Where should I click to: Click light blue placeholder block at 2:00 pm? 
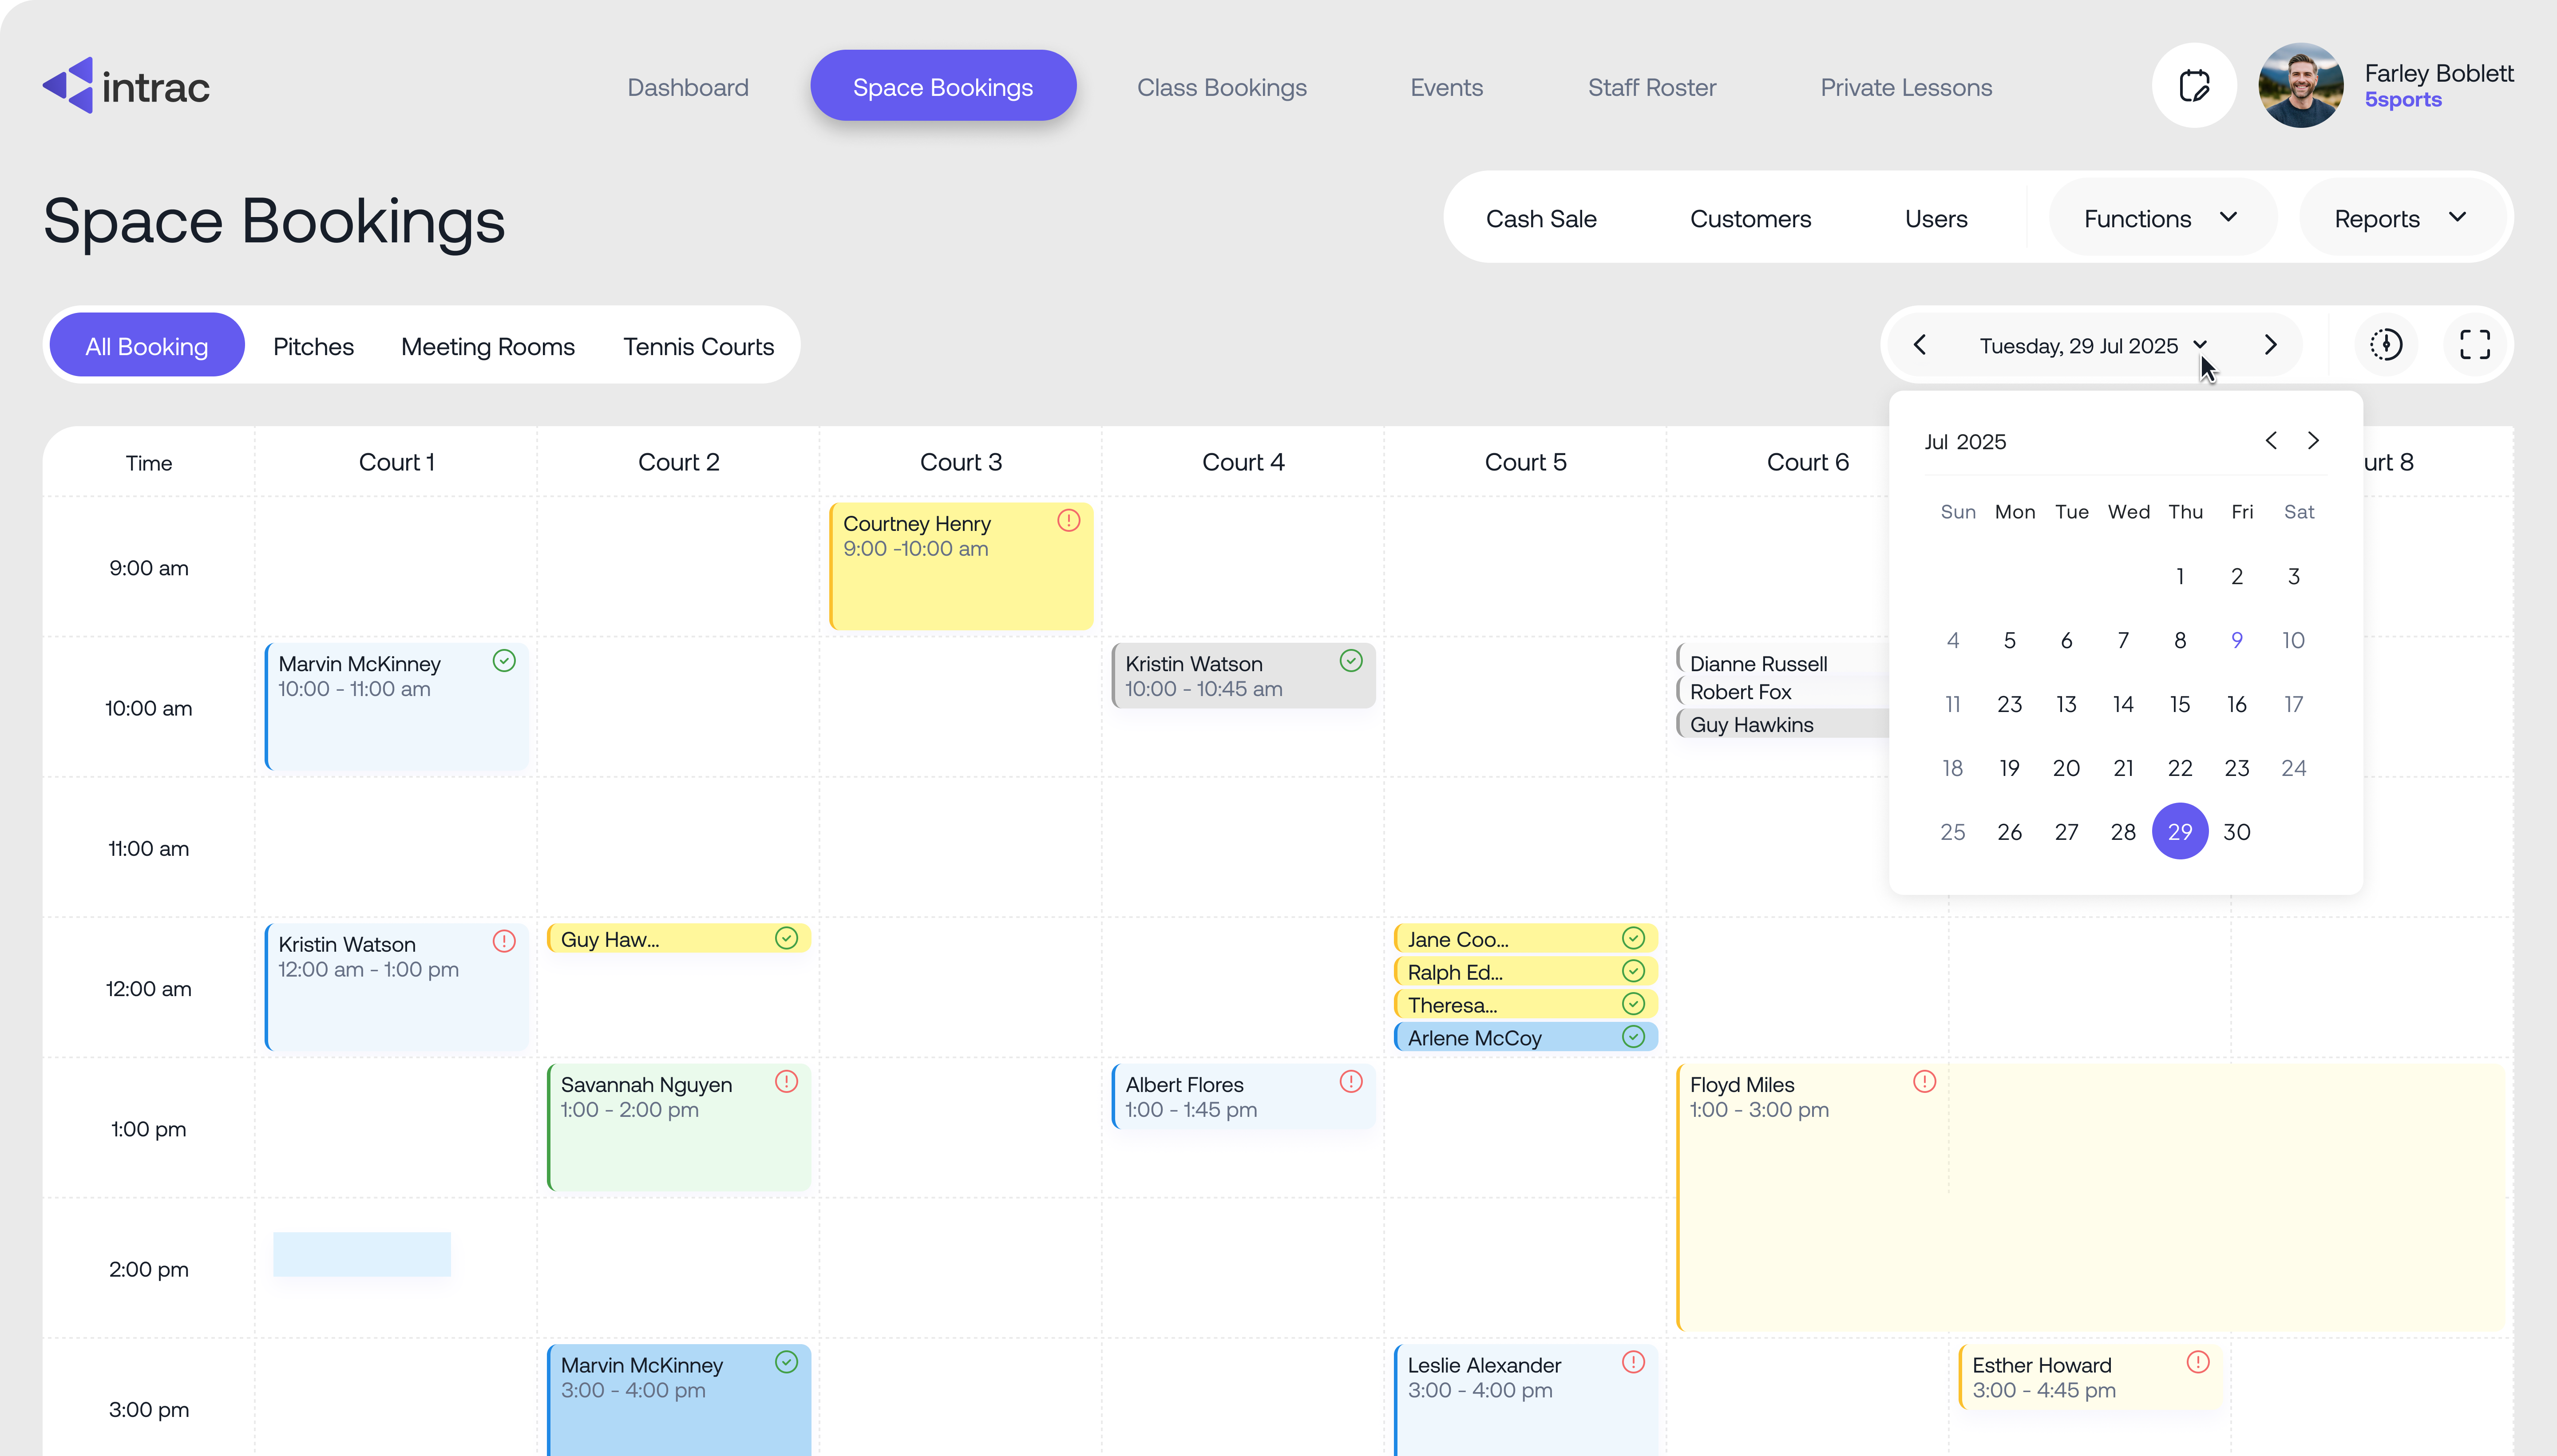pyautogui.click(x=362, y=1254)
